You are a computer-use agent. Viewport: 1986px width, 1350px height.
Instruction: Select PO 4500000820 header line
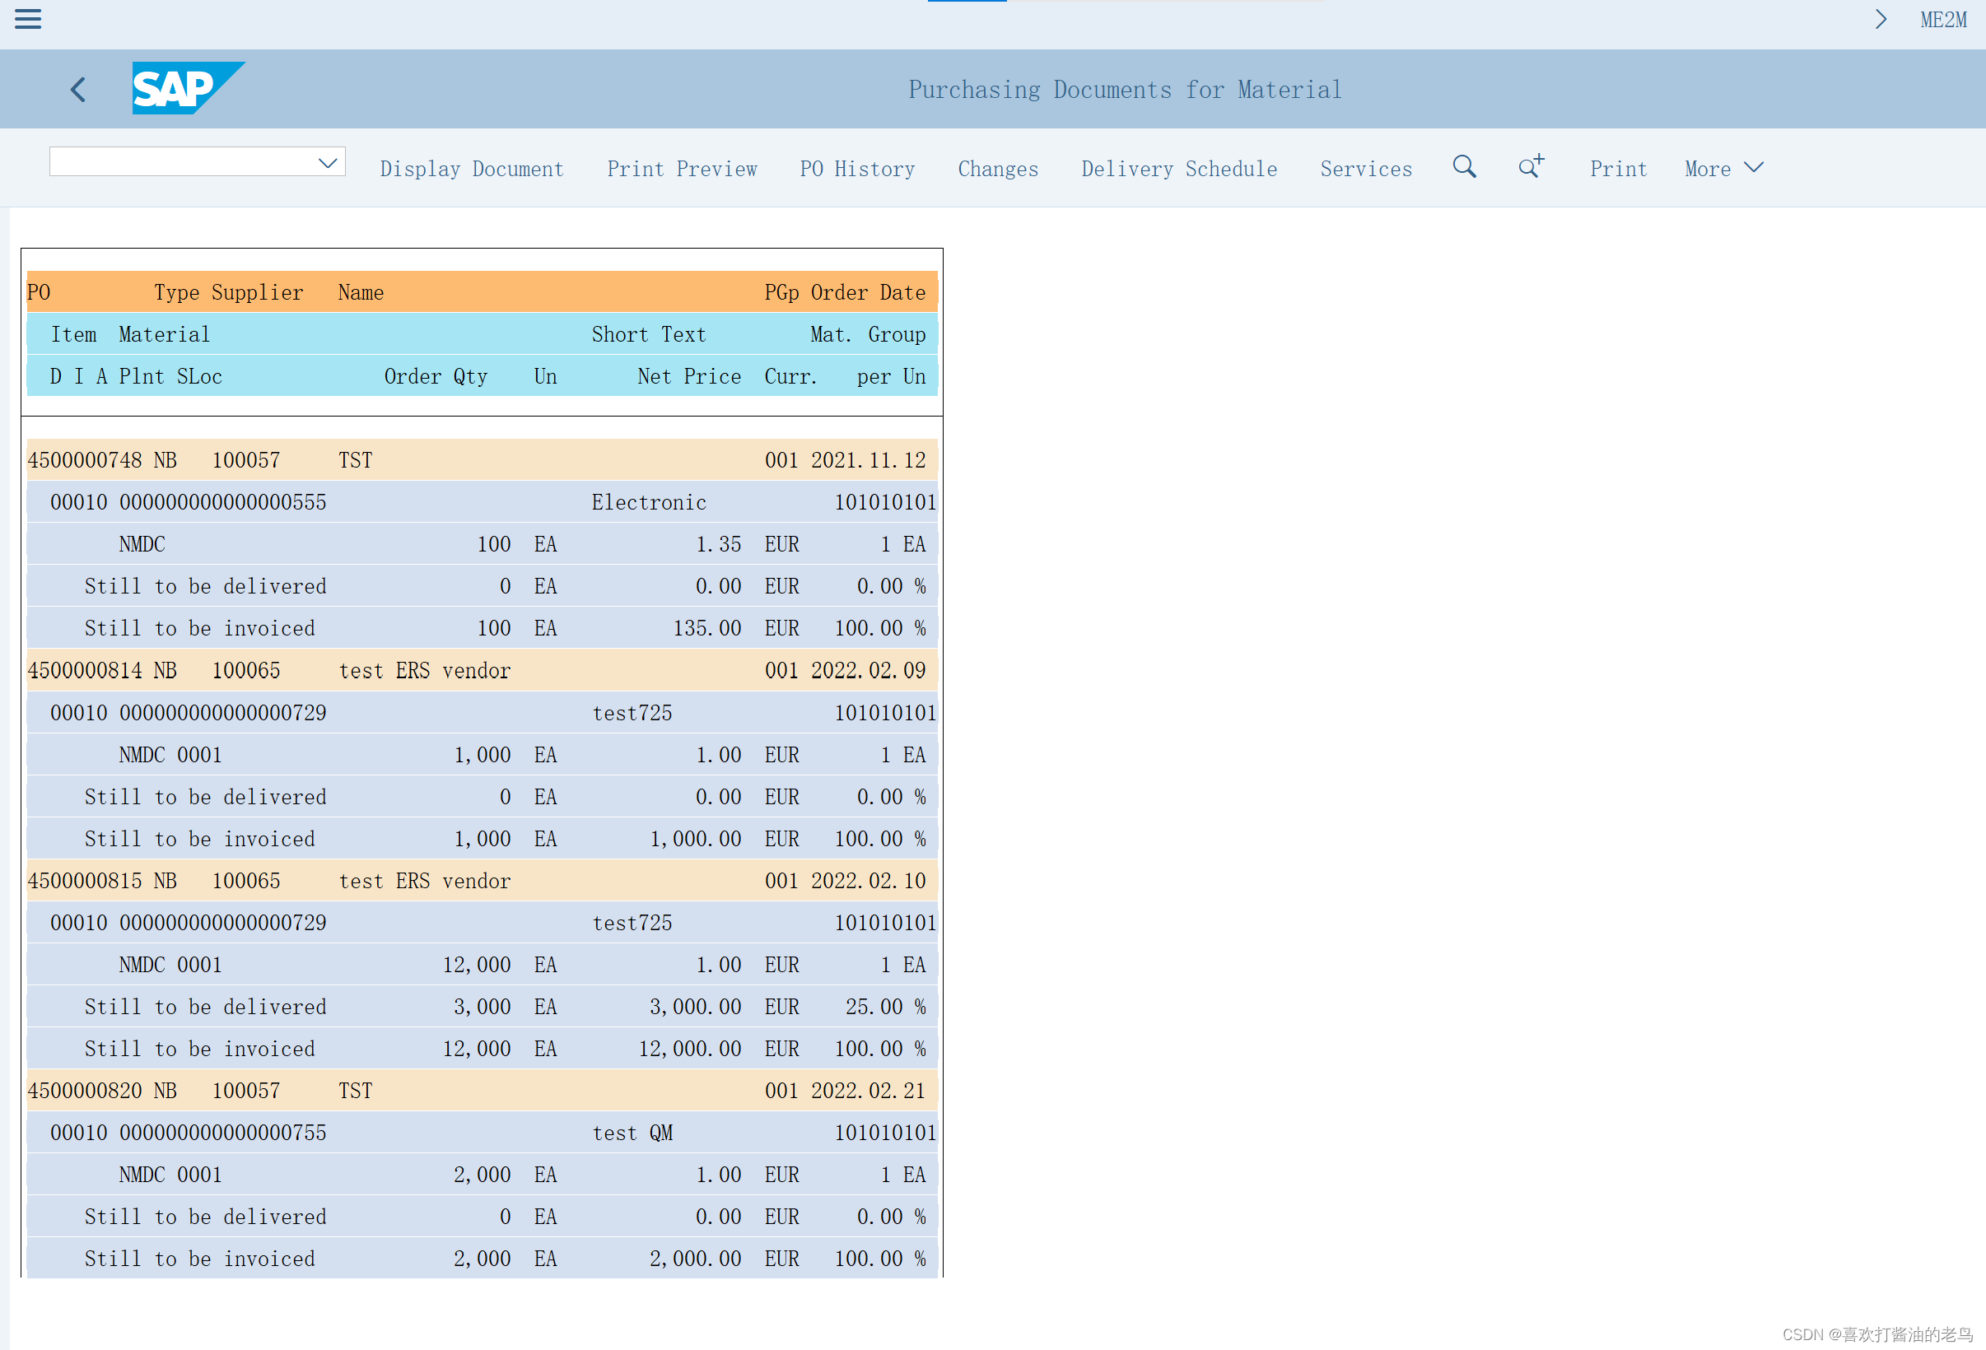(85, 1091)
